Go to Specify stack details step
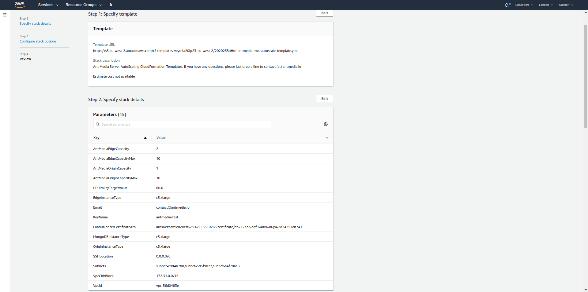The image size is (588, 292). pos(35,24)
